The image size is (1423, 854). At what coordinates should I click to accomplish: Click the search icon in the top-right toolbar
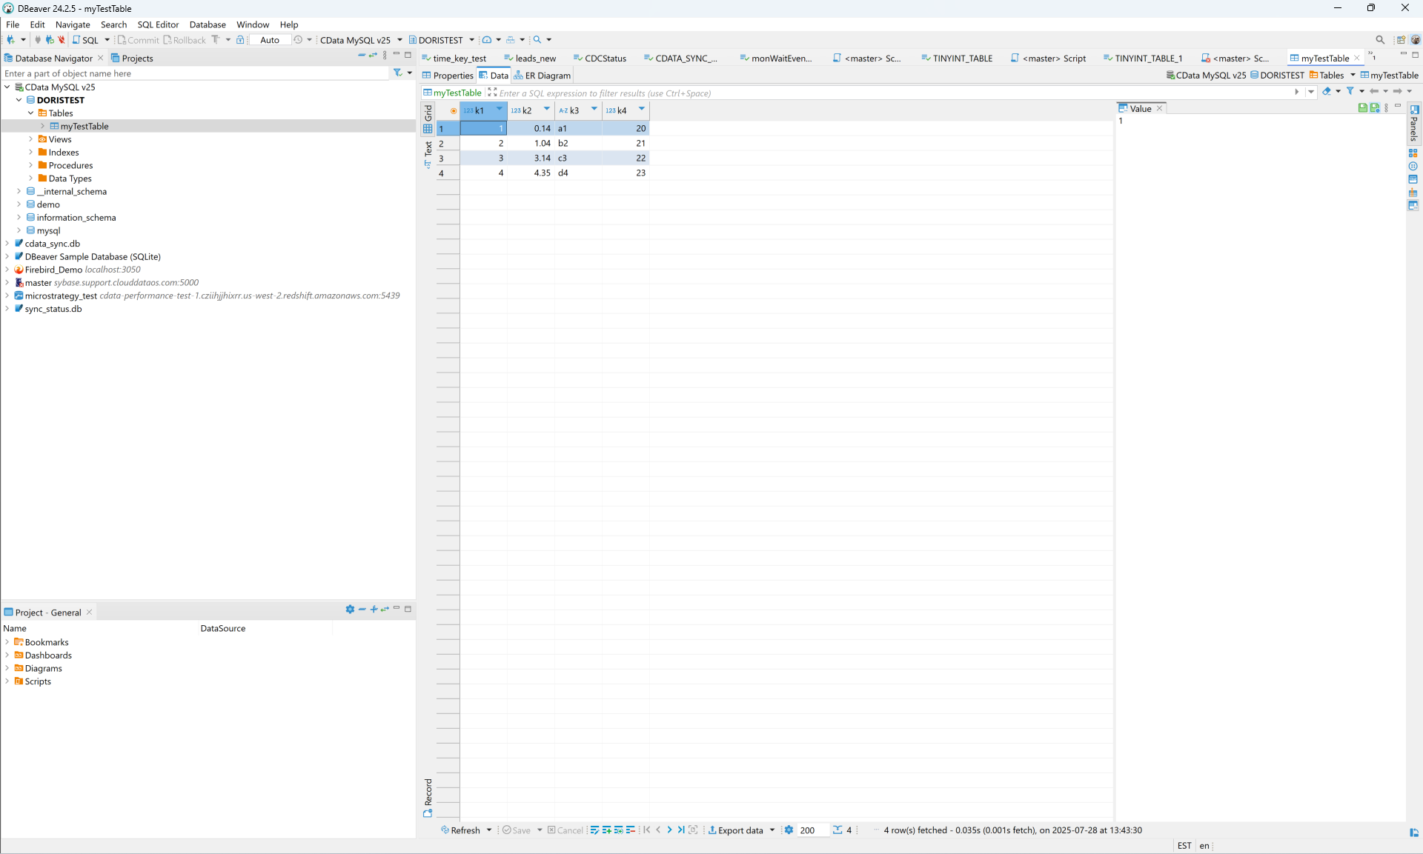click(1380, 40)
